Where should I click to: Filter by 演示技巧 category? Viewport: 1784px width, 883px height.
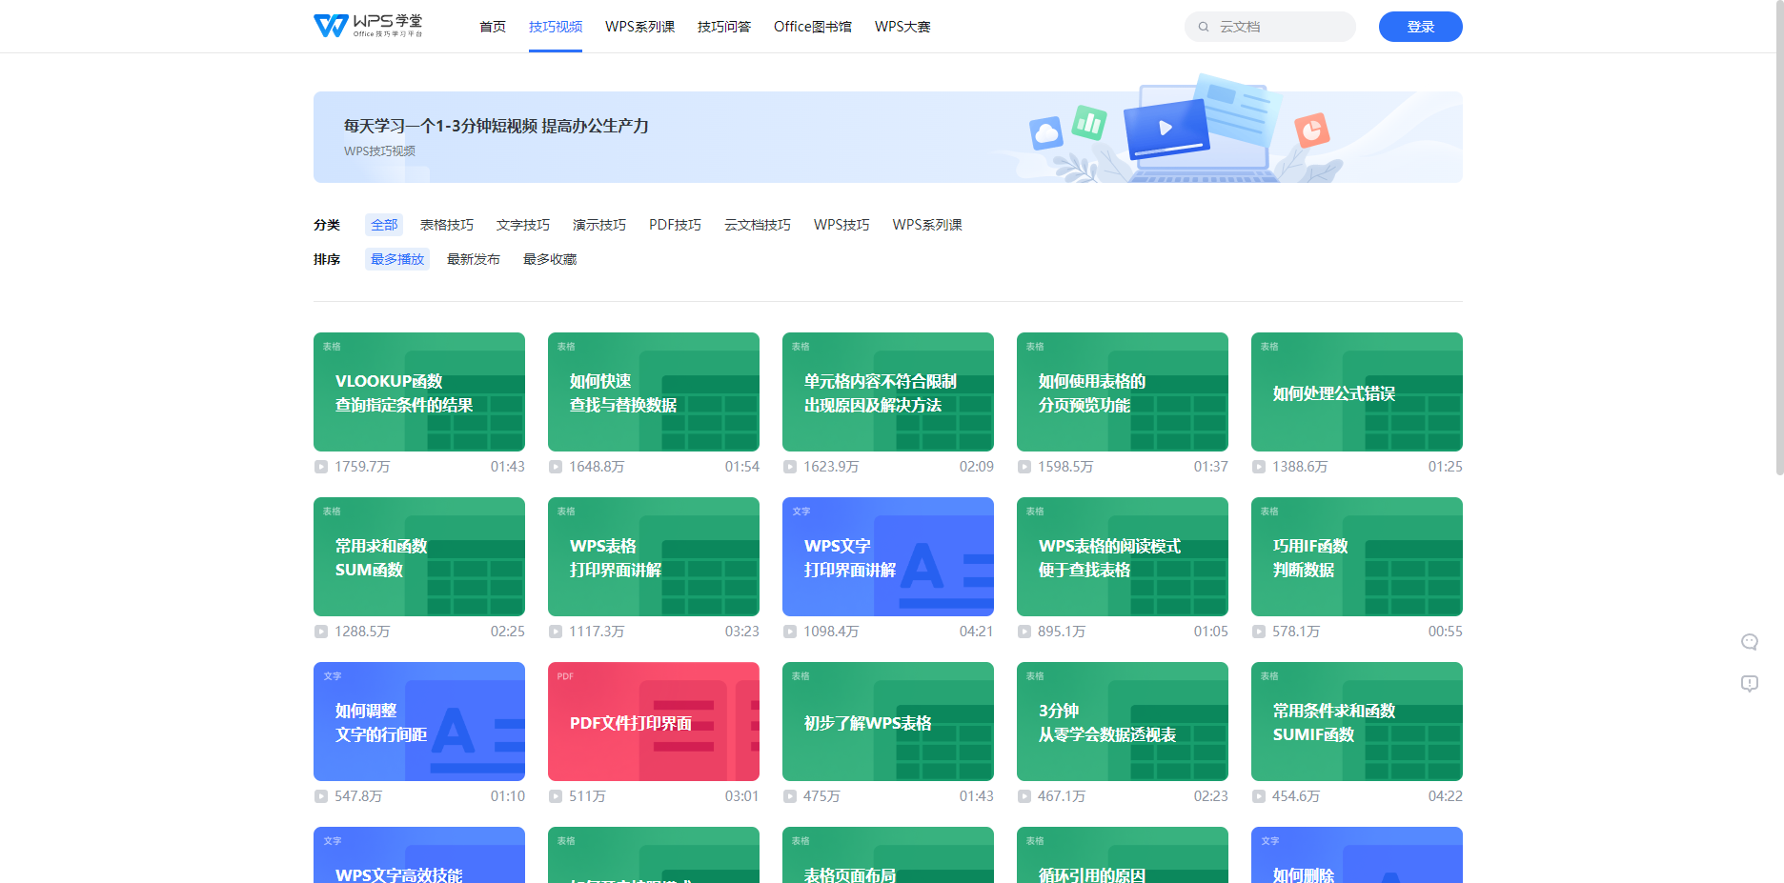(x=599, y=225)
